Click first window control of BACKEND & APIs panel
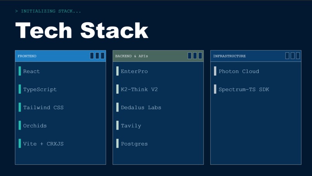312x176 pixels. coord(190,56)
